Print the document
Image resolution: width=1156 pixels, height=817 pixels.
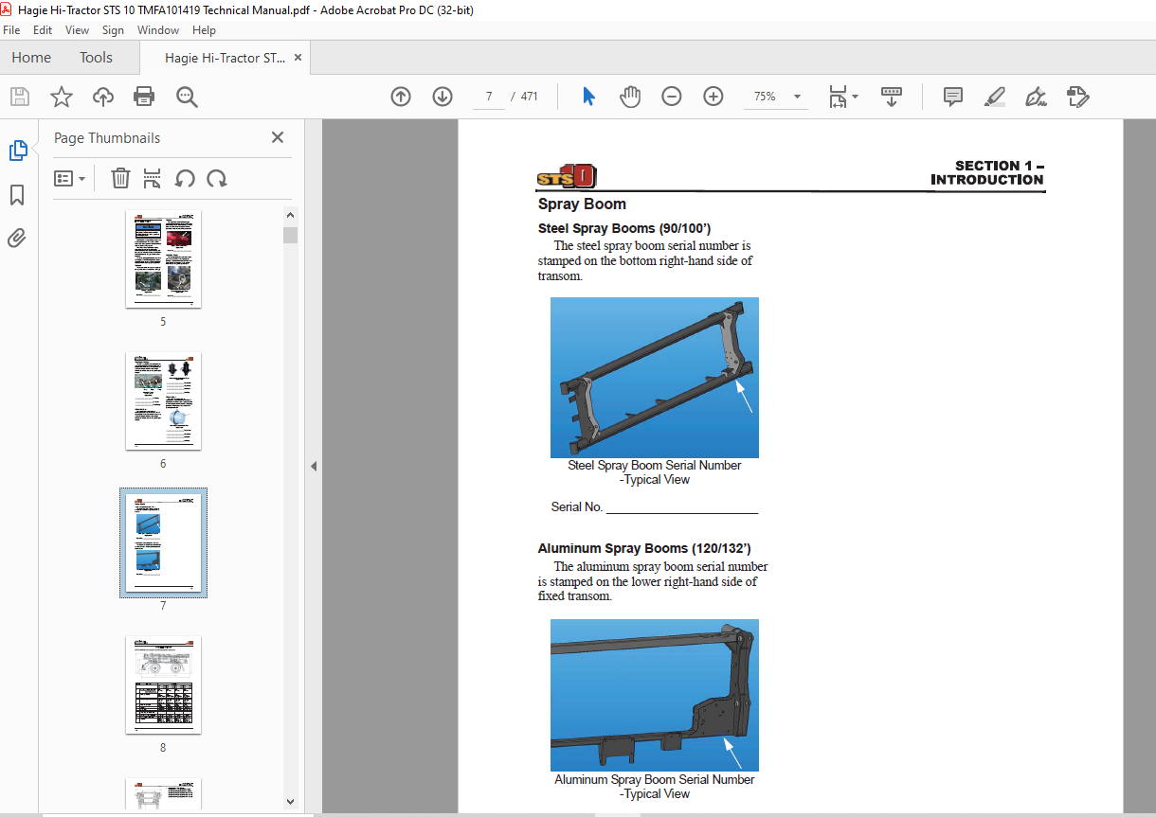144,97
